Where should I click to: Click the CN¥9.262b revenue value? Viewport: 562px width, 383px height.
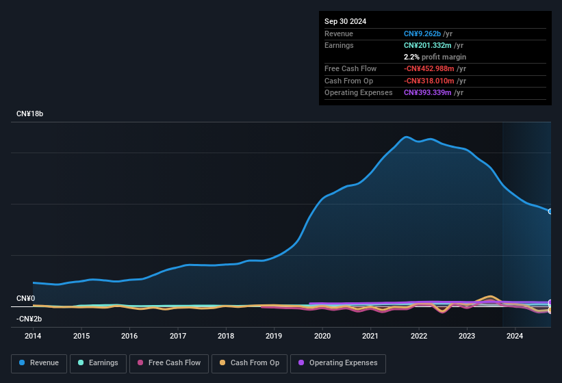[x=422, y=34]
